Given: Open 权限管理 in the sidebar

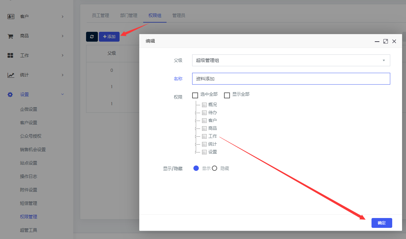Looking at the screenshot, I should coord(29,217).
